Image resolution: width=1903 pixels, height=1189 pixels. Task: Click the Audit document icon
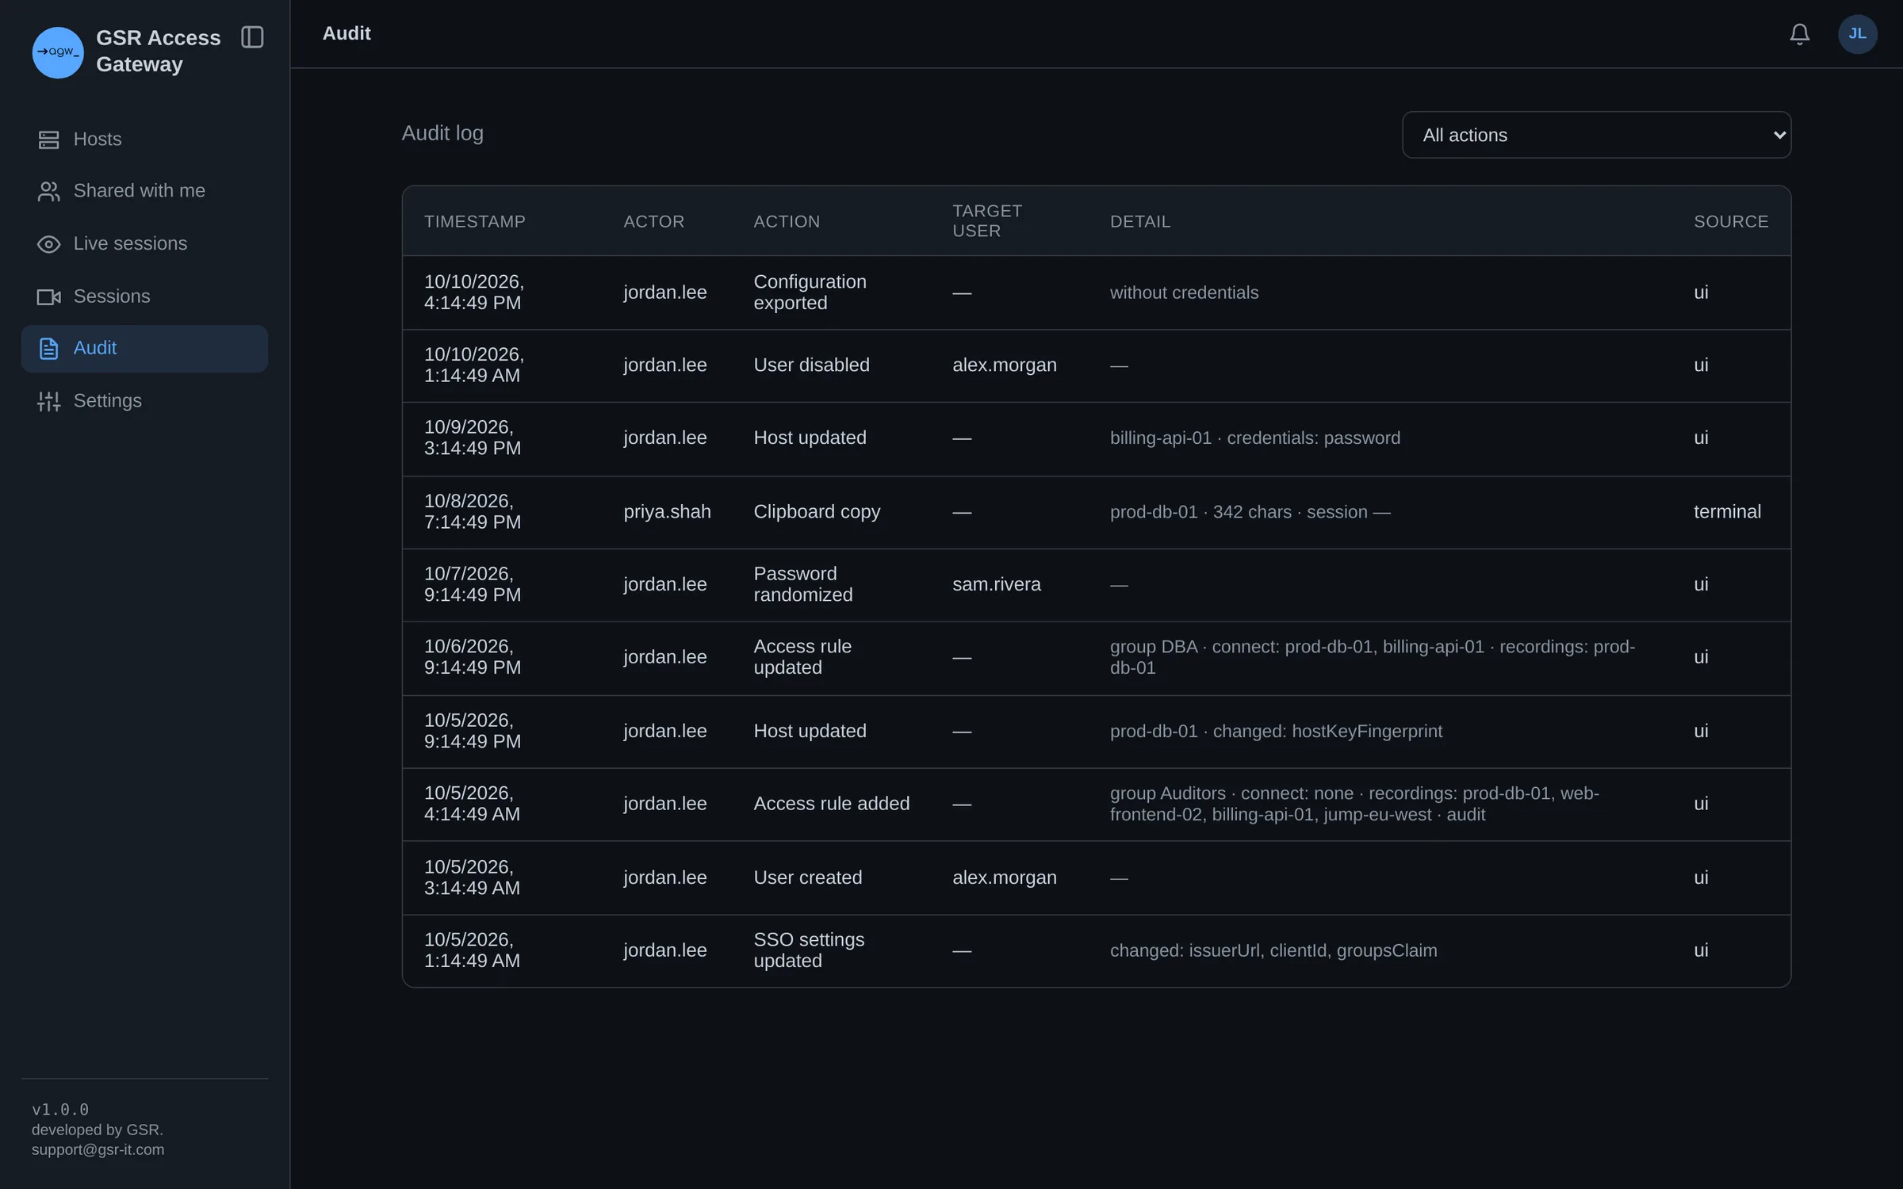(48, 348)
